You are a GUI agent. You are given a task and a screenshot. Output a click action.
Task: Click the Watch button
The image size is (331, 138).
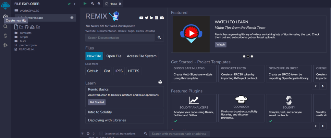pos(221,45)
